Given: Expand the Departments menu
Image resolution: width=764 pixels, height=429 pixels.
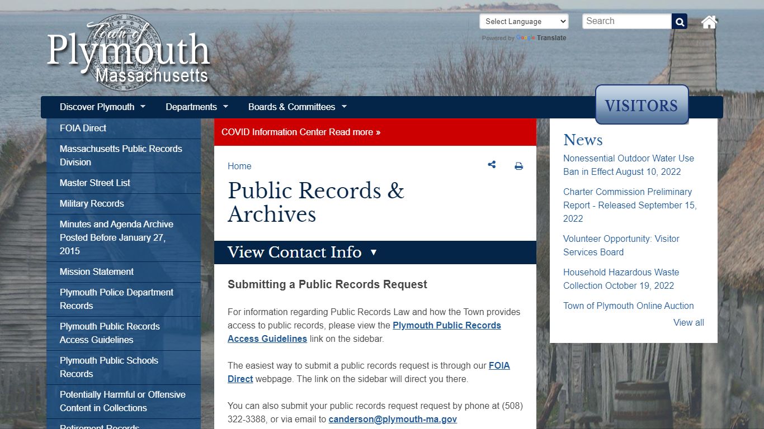Looking at the screenshot, I should click(x=197, y=107).
